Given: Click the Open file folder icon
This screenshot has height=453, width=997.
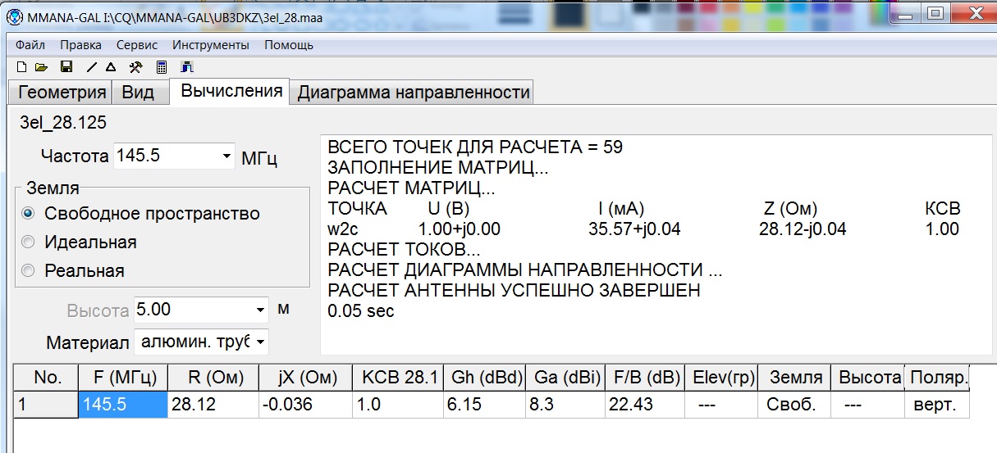Looking at the screenshot, I should tap(41, 67).
